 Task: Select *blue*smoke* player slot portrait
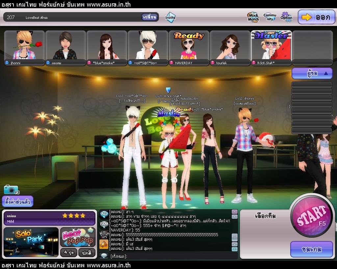tap(107, 45)
